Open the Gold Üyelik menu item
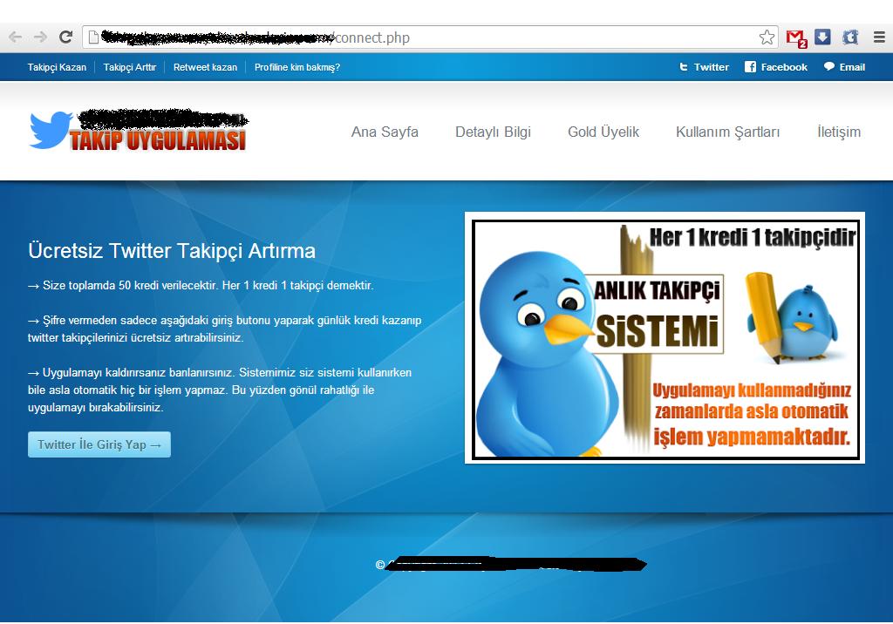 tap(603, 132)
